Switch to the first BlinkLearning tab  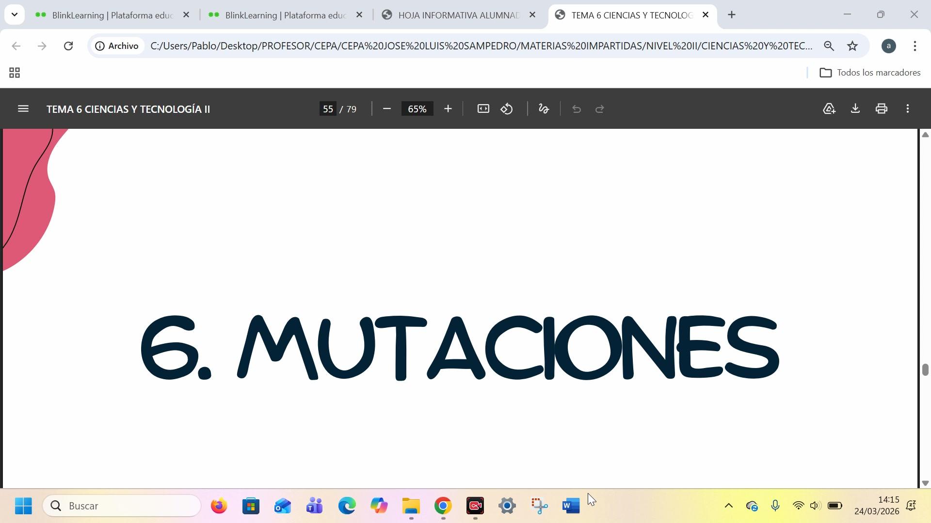point(112,15)
